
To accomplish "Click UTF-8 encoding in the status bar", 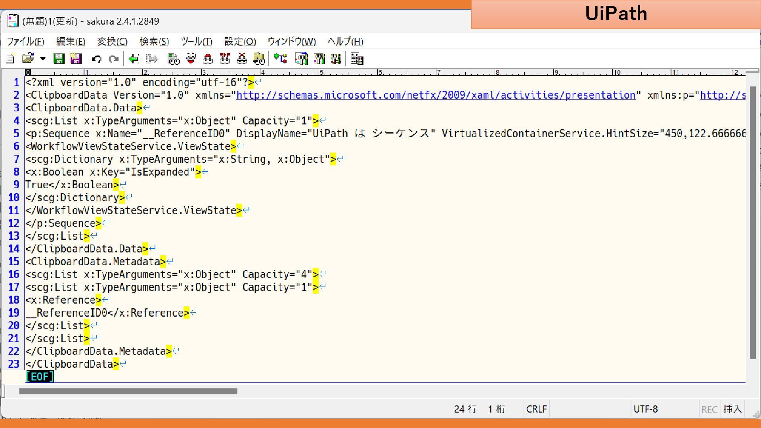I will click(645, 409).
